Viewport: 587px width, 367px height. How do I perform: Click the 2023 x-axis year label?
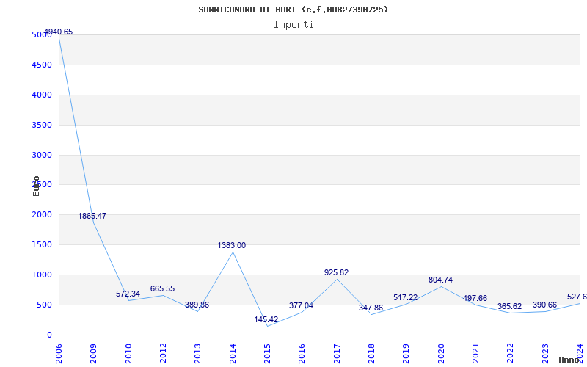(x=545, y=354)
